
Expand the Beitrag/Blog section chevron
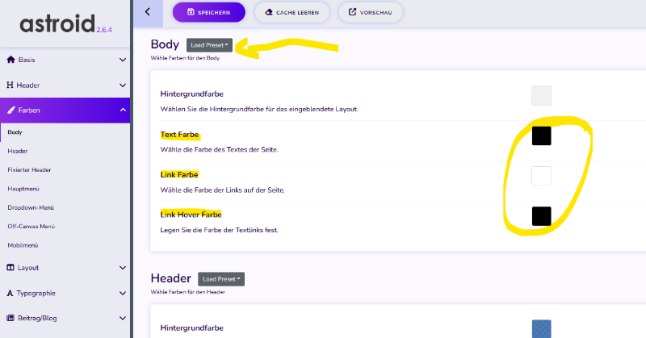click(123, 319)
